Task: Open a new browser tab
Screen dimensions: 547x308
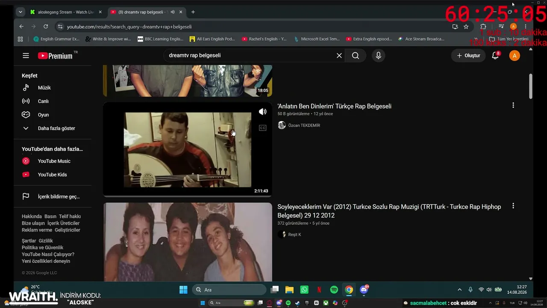Action: pos(193,12)
